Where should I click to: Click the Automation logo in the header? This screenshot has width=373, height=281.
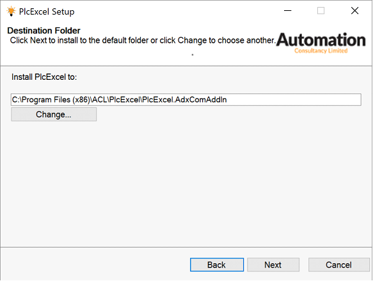(321, 43)
